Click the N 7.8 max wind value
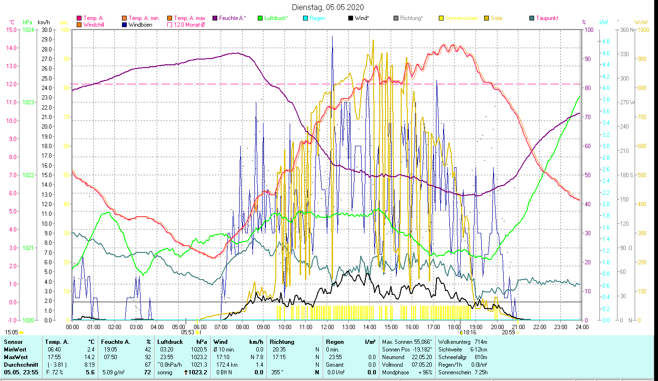The height and width of the screenshot is (381, 658). pos(257,357)
